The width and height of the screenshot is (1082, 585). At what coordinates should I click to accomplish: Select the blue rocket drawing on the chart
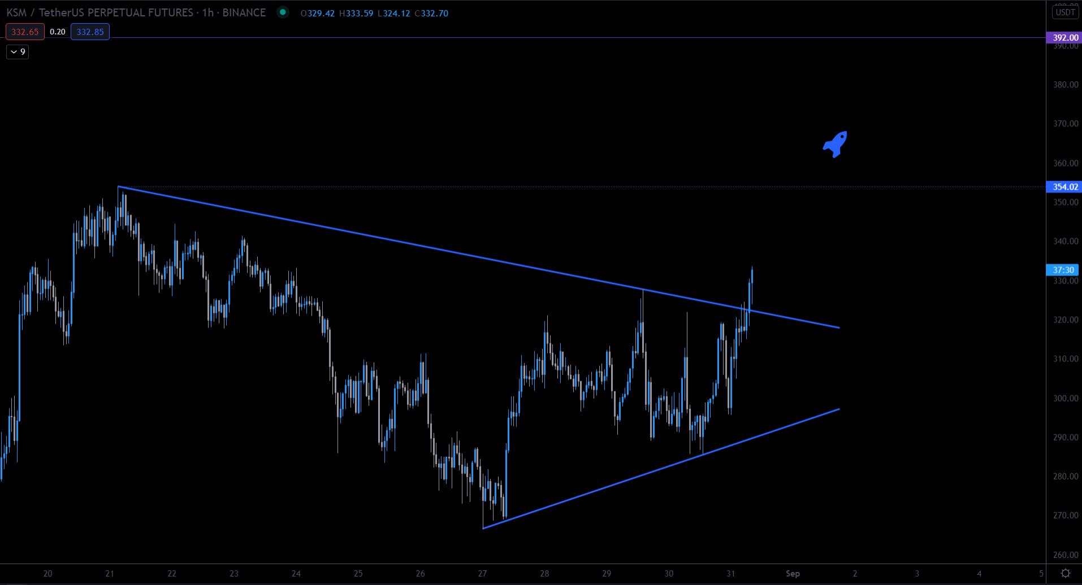835,144
